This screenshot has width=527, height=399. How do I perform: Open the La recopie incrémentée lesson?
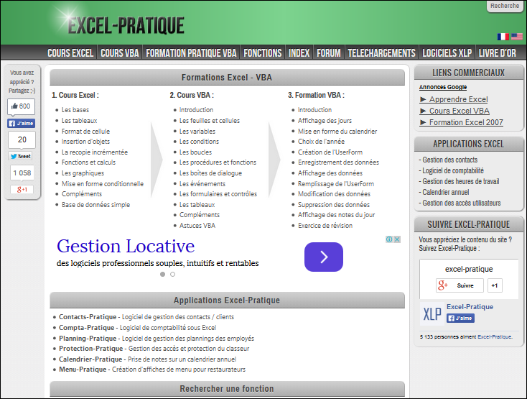pyautogui.click(x=95, y=152)
